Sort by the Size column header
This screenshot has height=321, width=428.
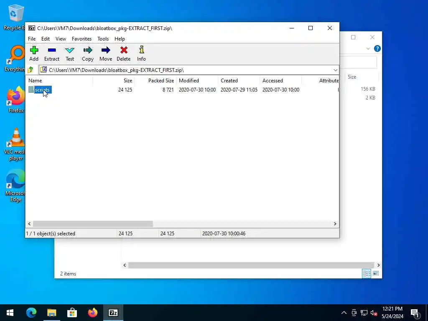pos(114,81)
